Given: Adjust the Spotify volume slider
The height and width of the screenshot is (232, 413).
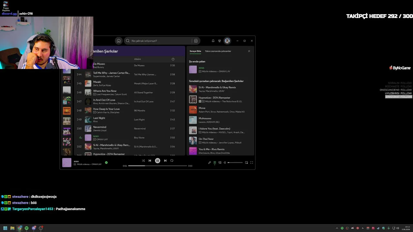Looking at the screenshot, I should point(235,162).
